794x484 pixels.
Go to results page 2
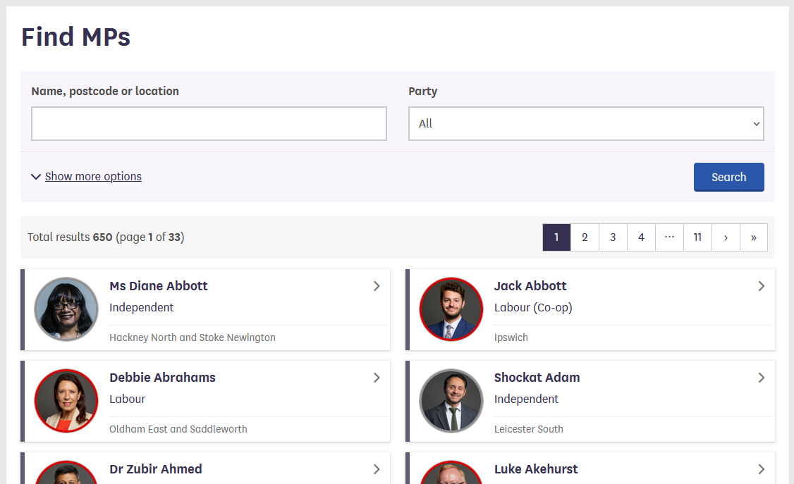point(585,237)
